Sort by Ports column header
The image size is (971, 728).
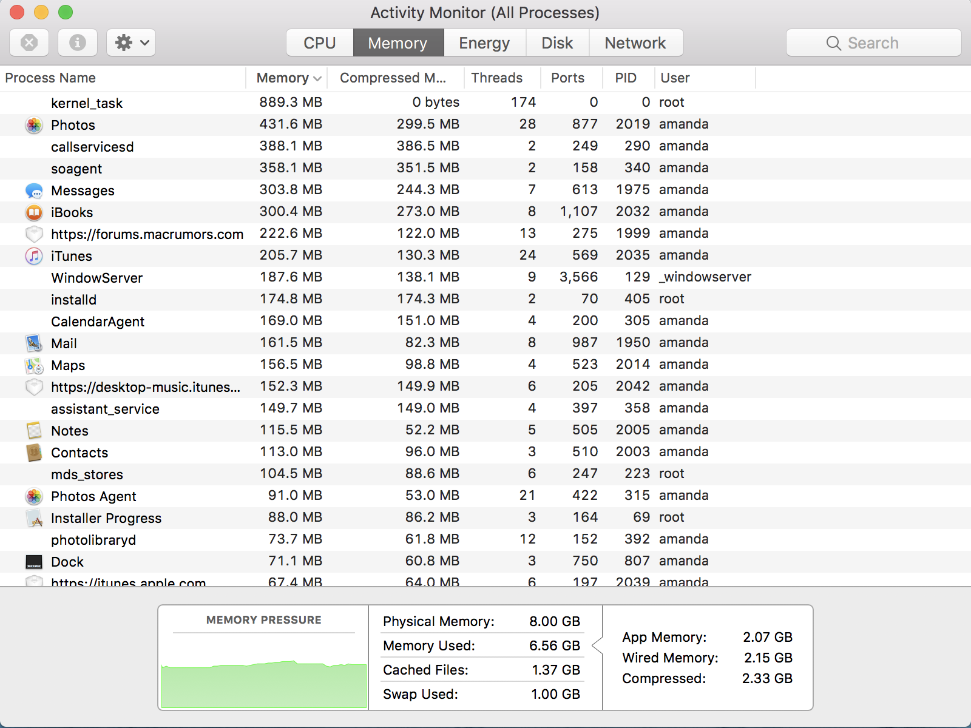(572, 78)
